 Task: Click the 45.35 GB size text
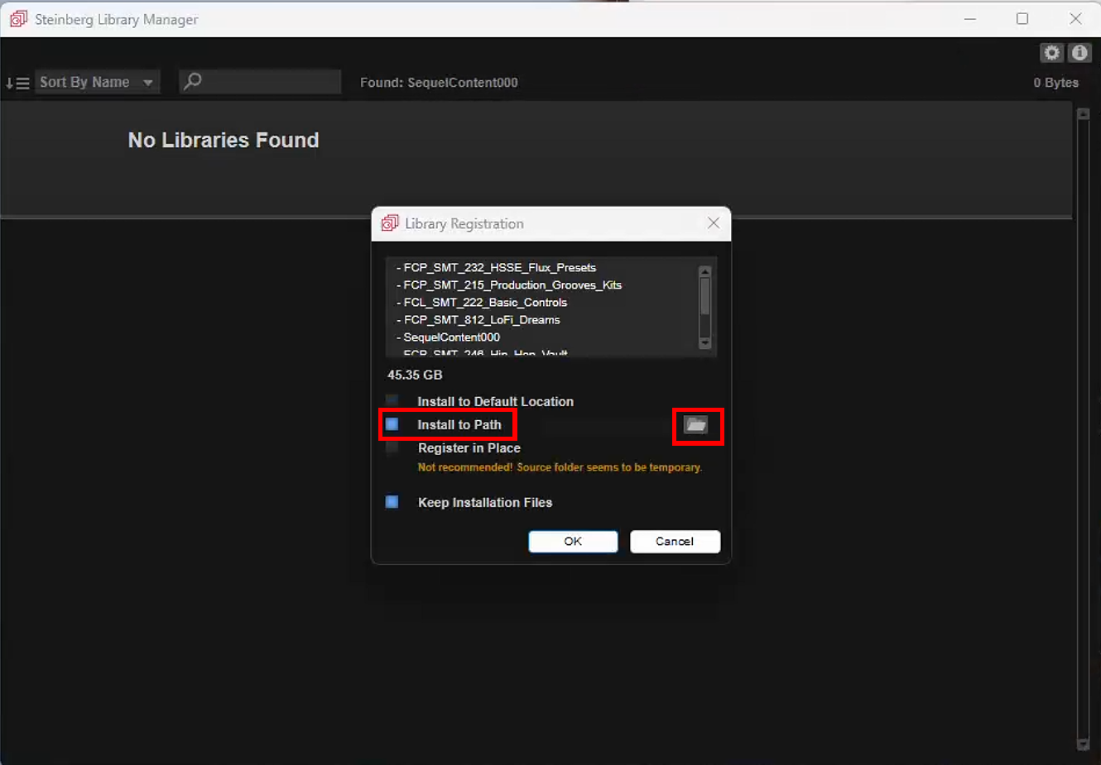415,375
